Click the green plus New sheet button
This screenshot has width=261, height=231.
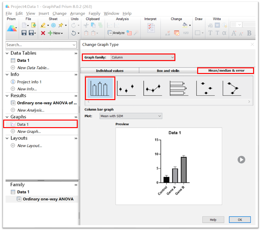[x=55, y=33]
